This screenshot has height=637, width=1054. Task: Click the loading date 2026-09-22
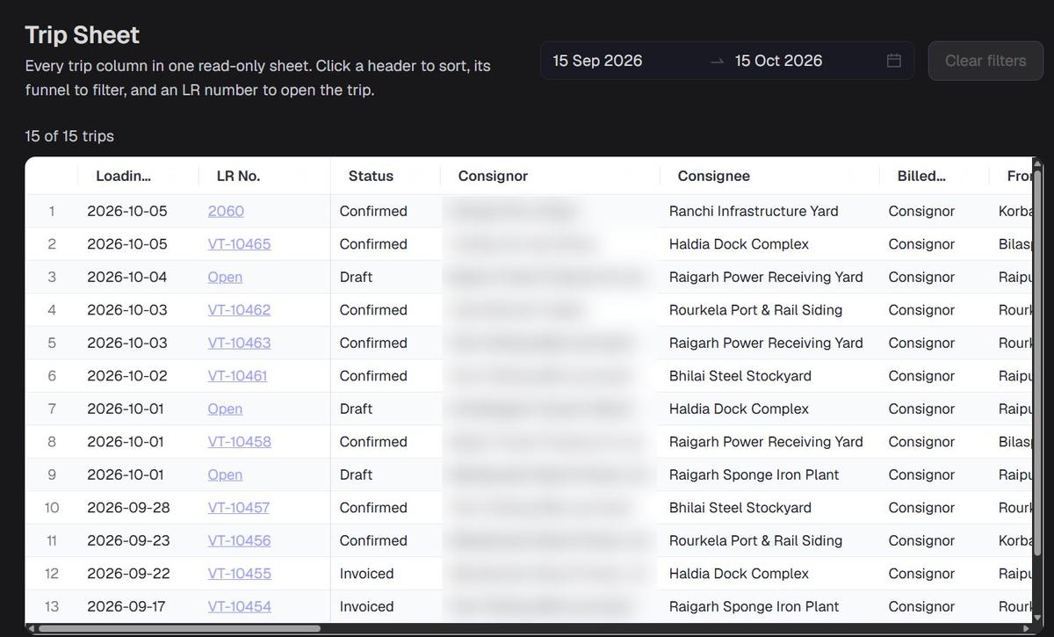(128, 574)
